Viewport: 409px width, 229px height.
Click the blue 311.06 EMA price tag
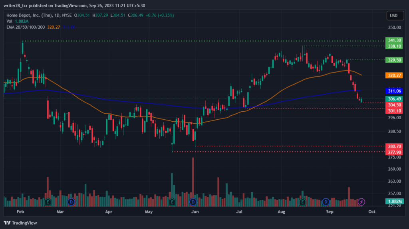[394, 91]
